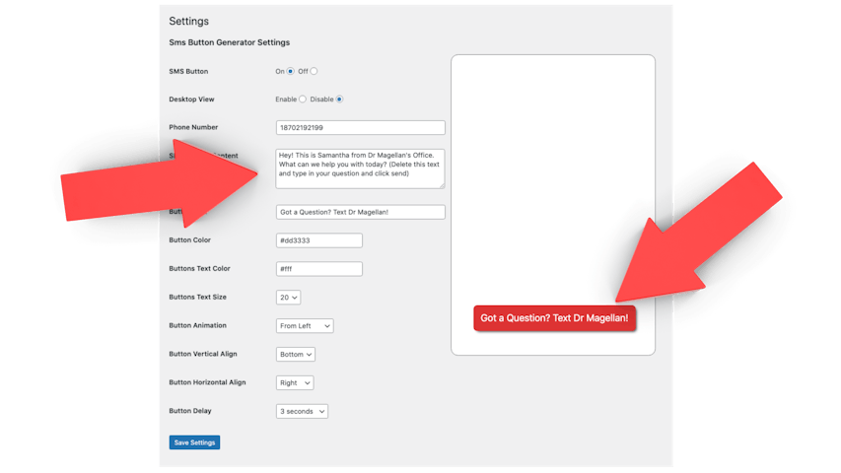Focus the button text field reading 'Got a Question?'
Image resolution: width=841 pixels, height=473 pixels.
(x=360, y=212)
